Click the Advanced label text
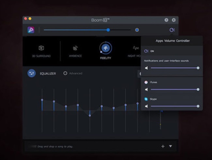 [76, 73]
